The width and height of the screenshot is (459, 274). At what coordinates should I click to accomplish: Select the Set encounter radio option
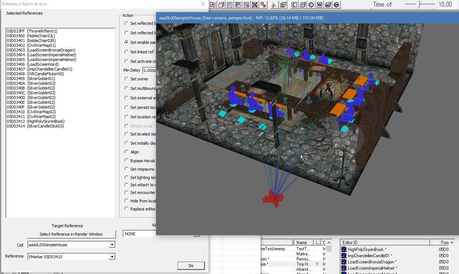[x=127, y=193]
